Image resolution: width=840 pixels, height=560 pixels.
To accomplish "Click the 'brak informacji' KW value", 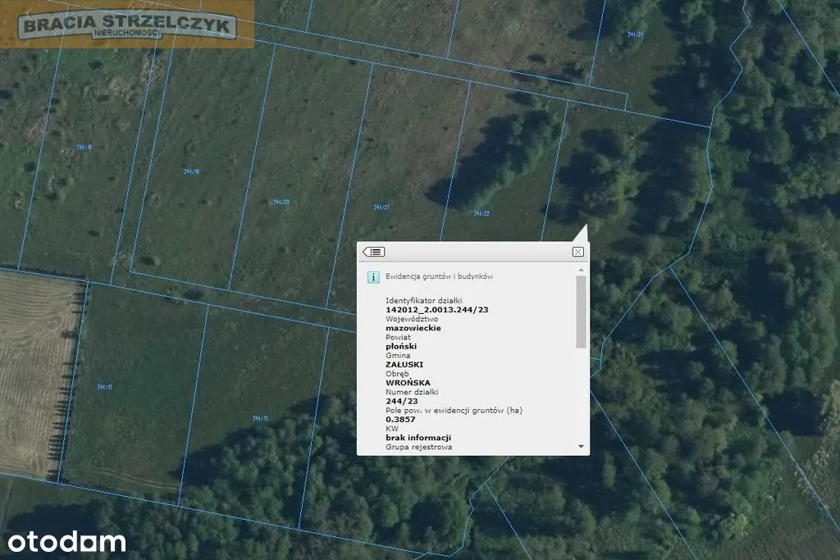I will (x=418, y=438).
